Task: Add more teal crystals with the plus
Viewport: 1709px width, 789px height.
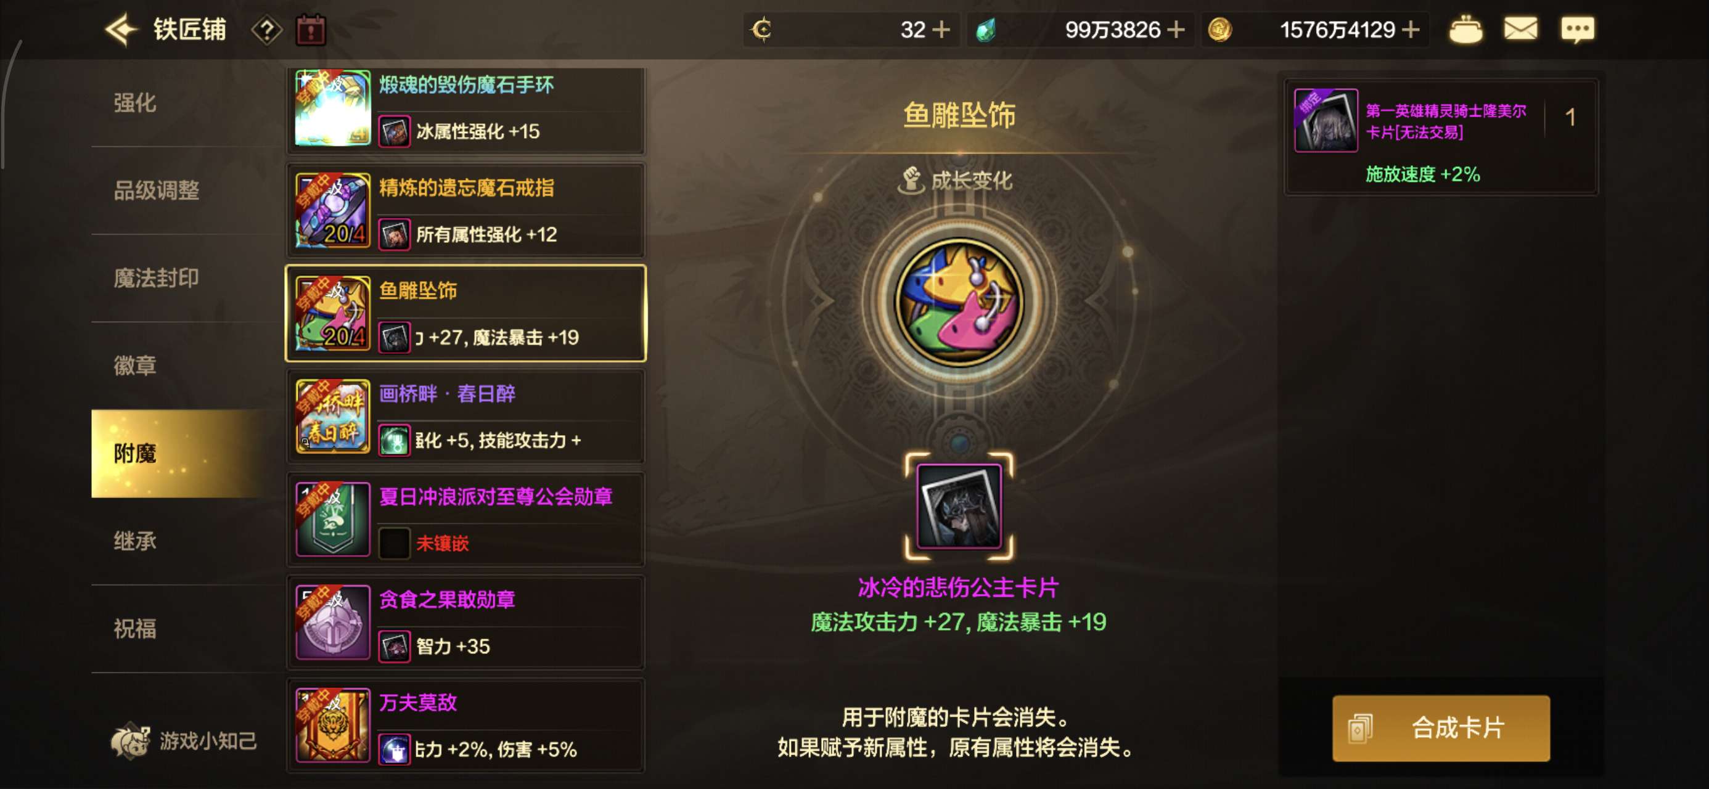Action: coord(1176,30)
